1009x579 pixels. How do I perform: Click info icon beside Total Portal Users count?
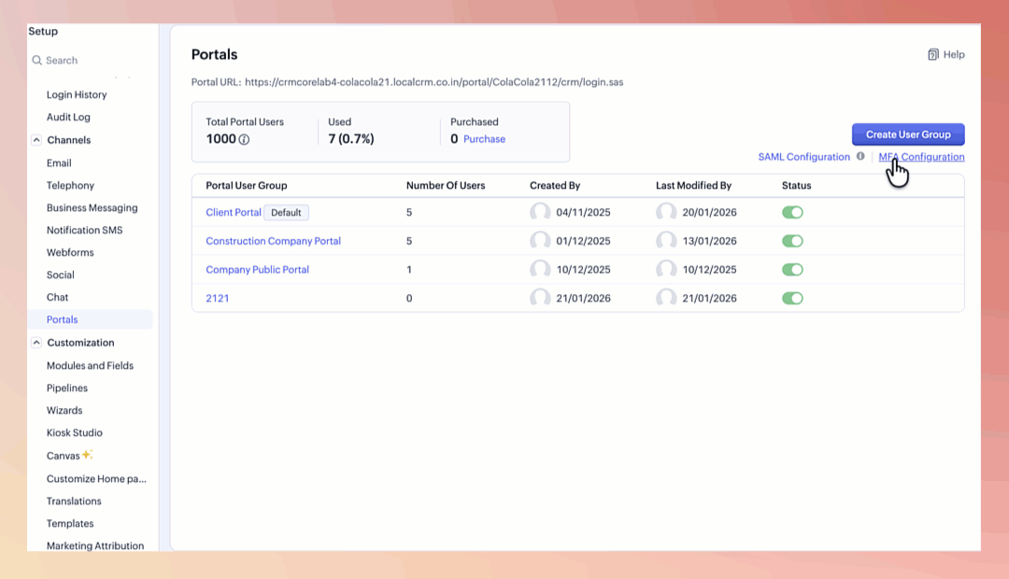pos(244,140)
